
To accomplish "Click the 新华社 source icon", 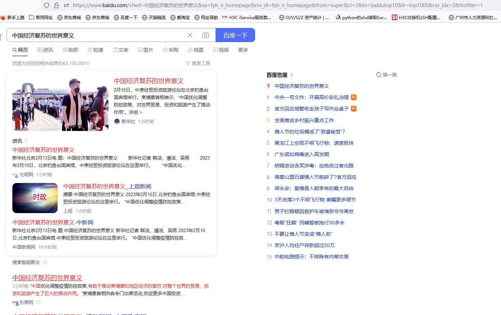I will click(117, 121).
